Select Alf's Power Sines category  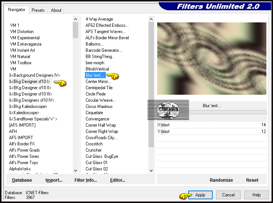point(24,156)
